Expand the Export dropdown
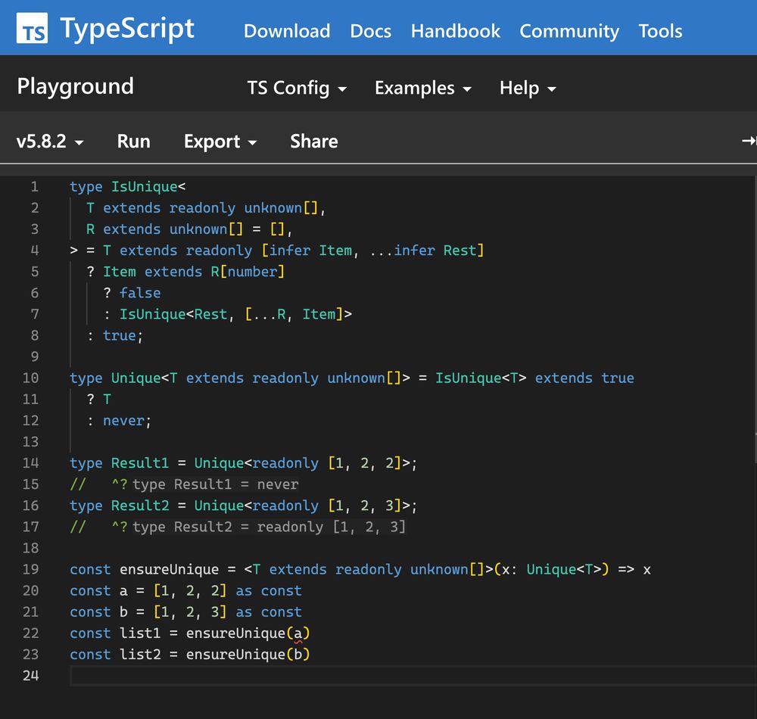757x719 pixels. (x=220, y=142)
